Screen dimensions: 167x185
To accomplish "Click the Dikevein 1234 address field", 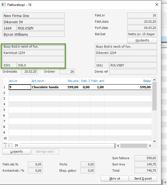I will pos(126,53).
